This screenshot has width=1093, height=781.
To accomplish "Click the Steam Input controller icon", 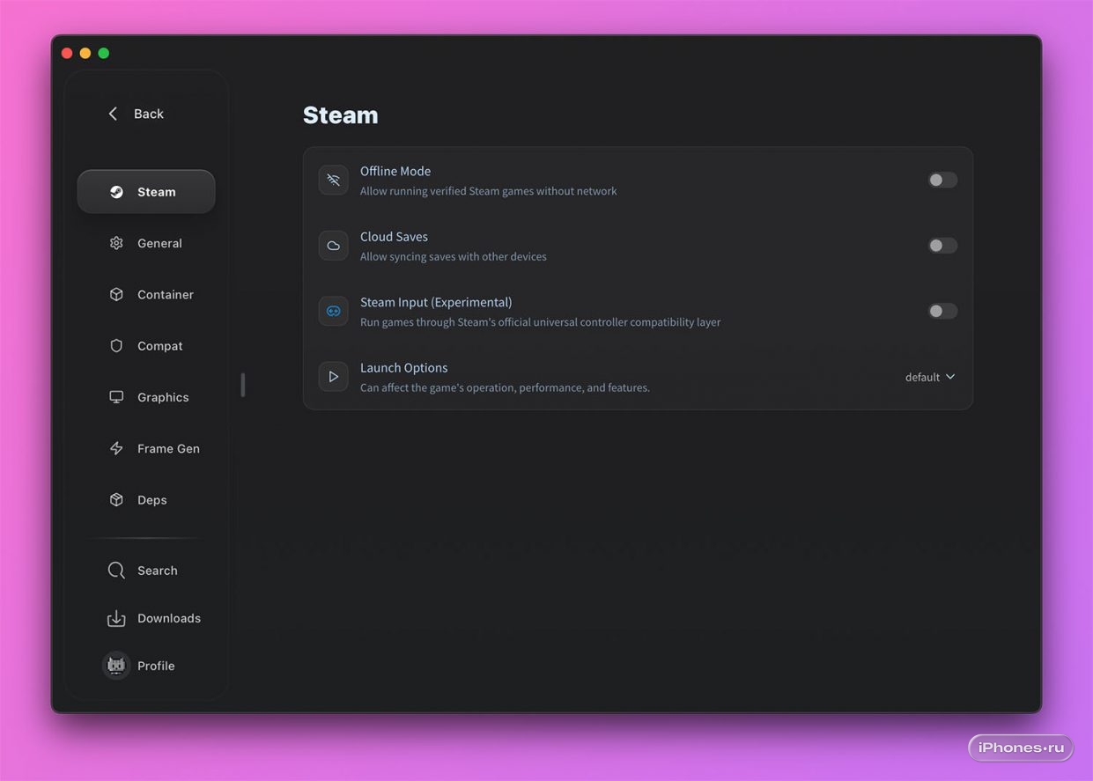I will tap(333, 311).
